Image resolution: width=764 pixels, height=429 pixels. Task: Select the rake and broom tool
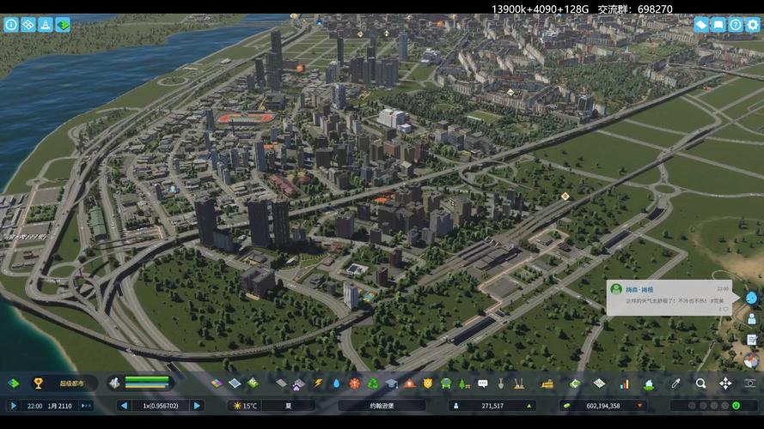click(519, 384)
